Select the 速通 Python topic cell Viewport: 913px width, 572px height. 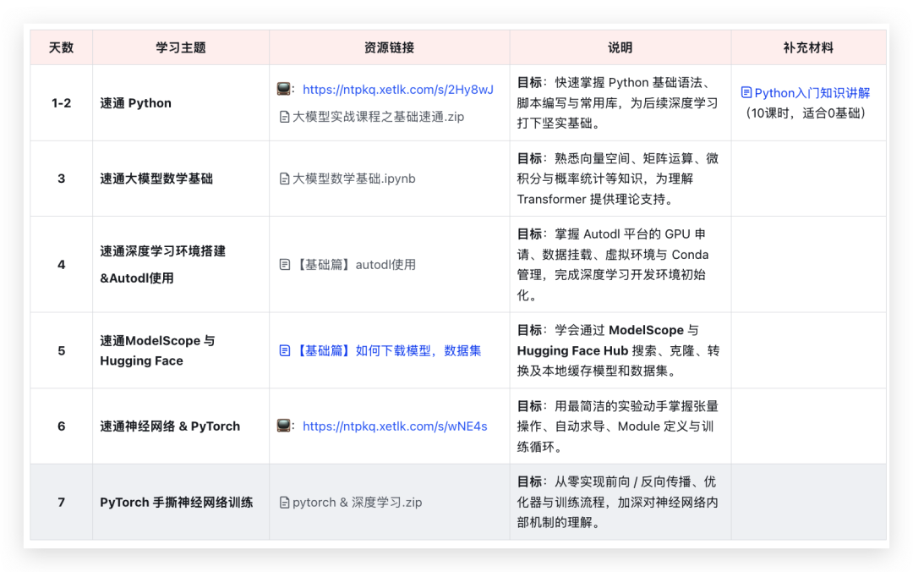click(x=135, y=102)
